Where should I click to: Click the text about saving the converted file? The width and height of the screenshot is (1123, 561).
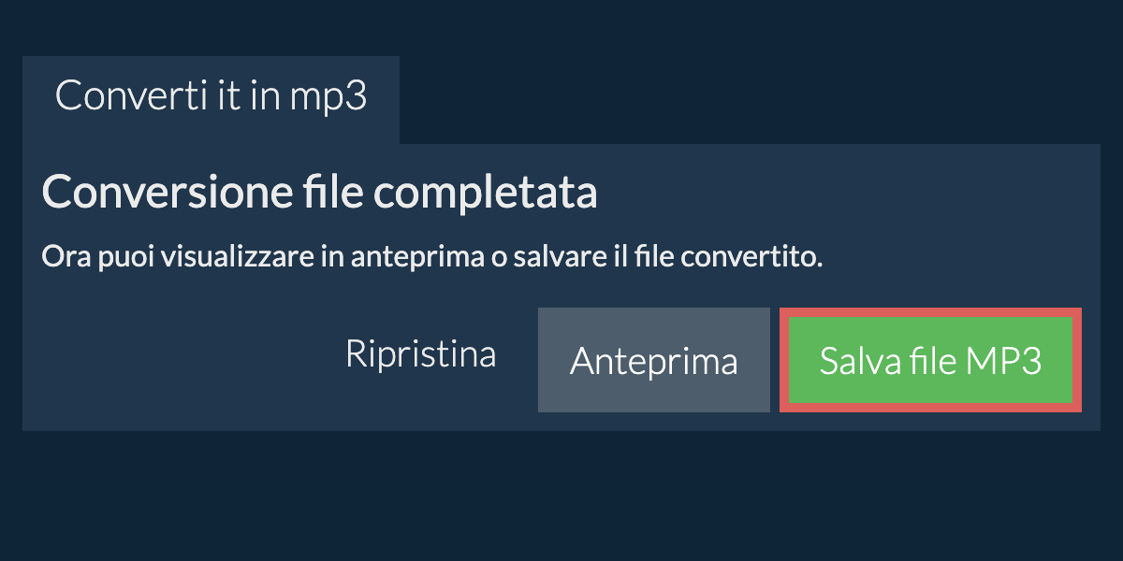[431, 257]
